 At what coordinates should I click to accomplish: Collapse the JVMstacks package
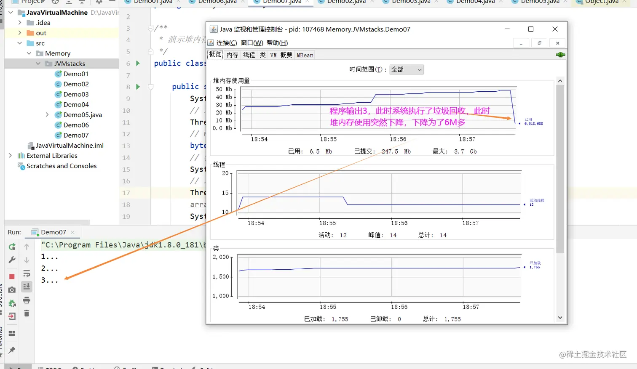coord(38,64)
